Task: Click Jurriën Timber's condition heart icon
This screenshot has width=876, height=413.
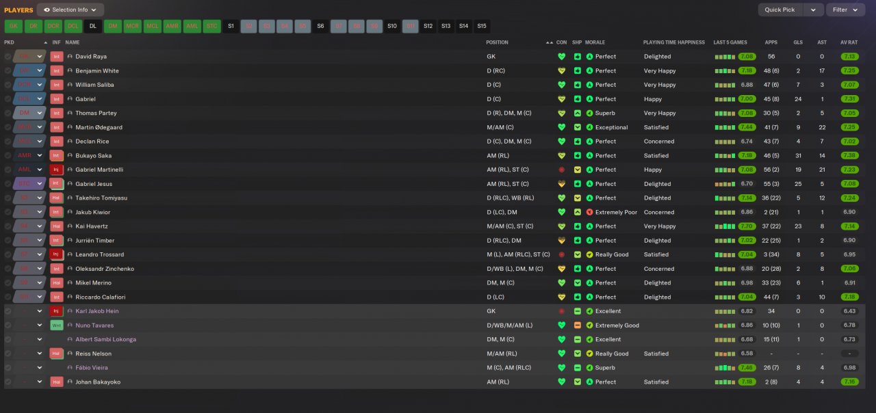Action: [x=562, y=241]
